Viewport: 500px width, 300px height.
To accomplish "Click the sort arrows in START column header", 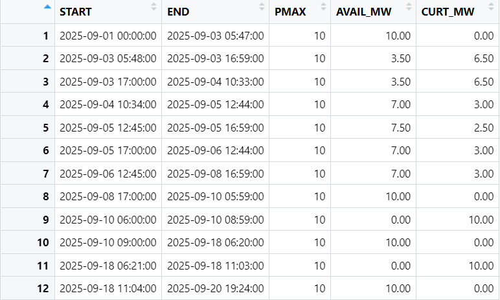I will tap(153, 6).
